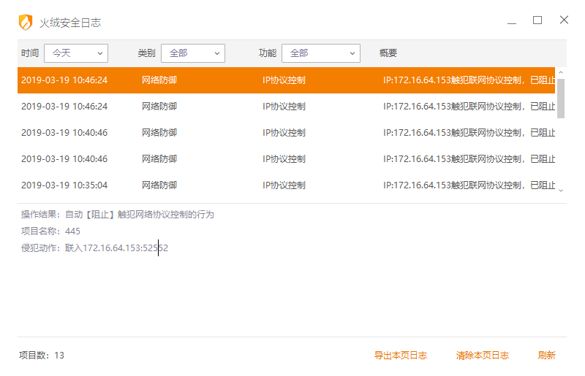
Task: Click the scroll-down arrow of the log list
Action: coord(561,190)
